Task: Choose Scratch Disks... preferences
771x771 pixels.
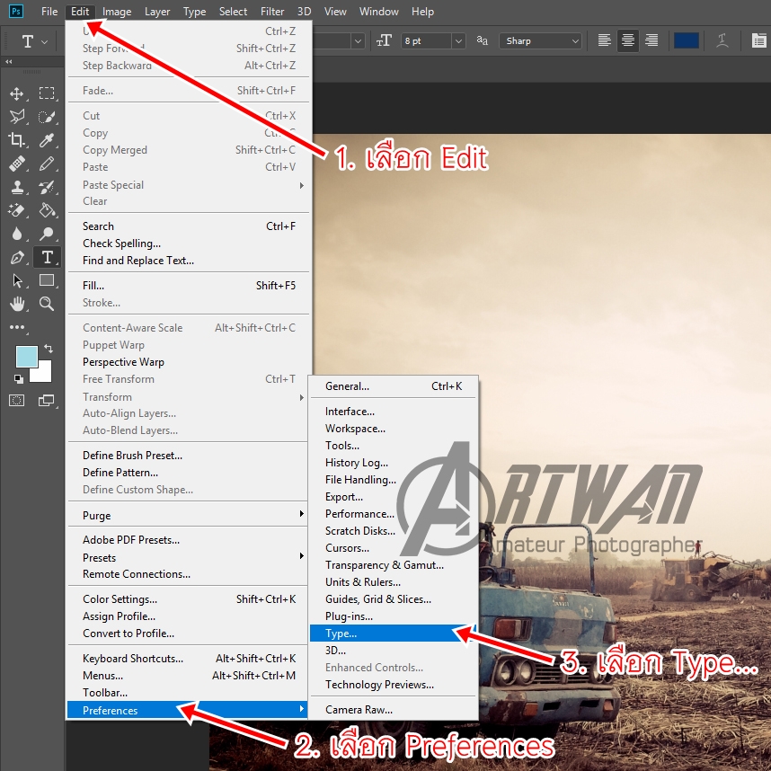Action: point(394,531)
